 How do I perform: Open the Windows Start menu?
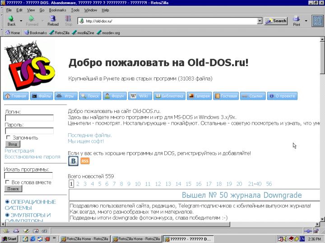click(9, 239)
